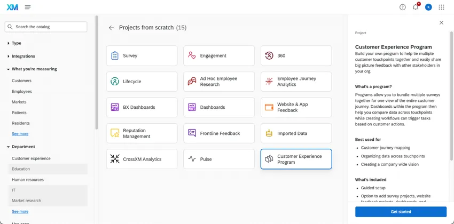Image resolution: width=454 pixels, height=224 pixels.
Task: Open the hamburger navigation menu
Action: tap(28, 7)
